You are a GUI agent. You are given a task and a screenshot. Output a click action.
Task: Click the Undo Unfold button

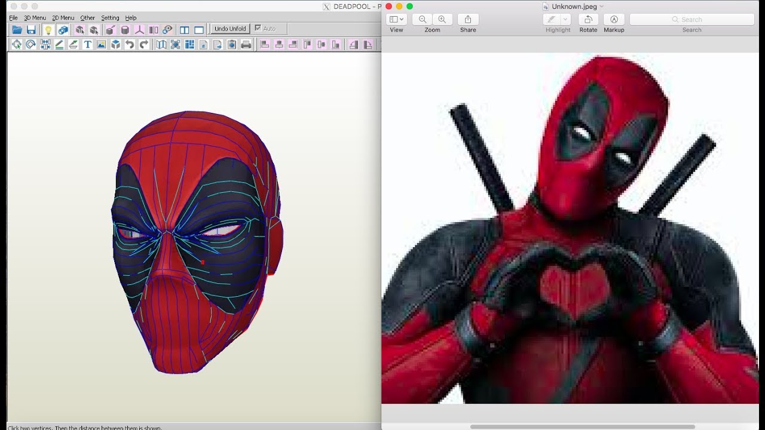tap(230, 29)
